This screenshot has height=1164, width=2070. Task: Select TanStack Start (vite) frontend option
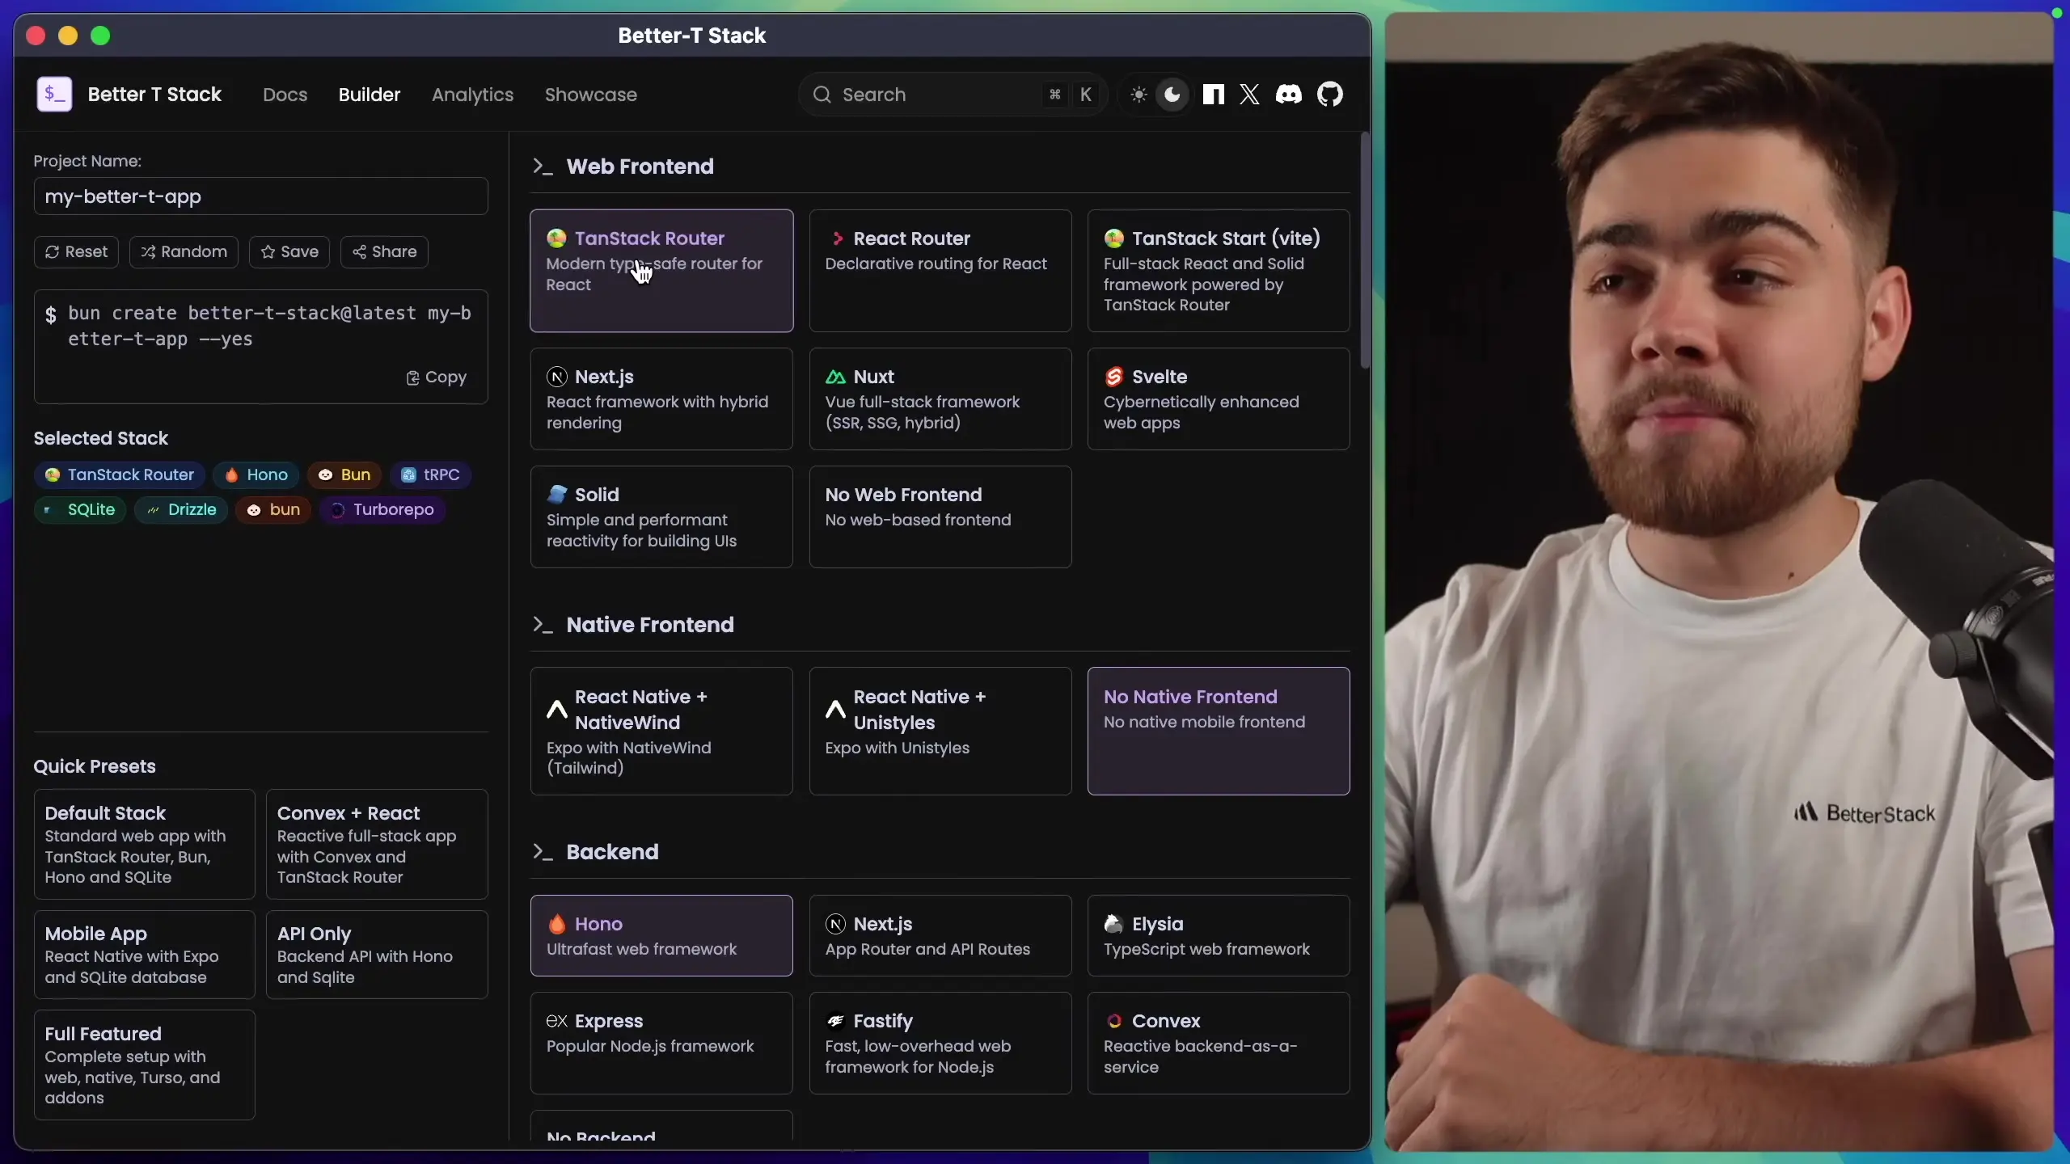1219,271
